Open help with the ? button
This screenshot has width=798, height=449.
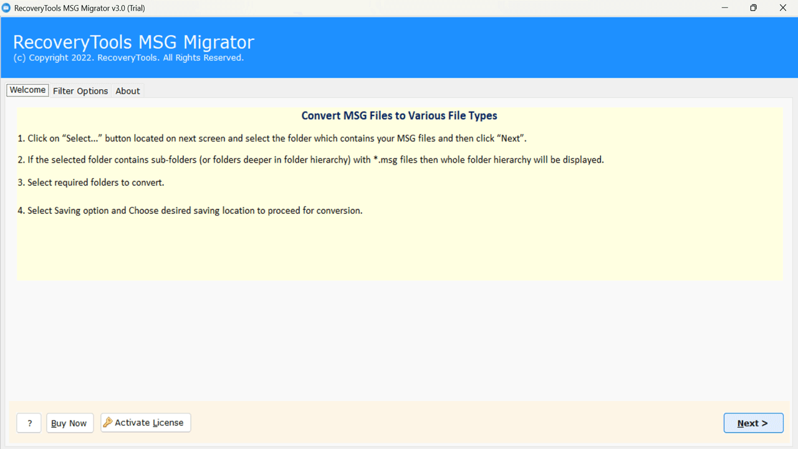coord(29,423)
